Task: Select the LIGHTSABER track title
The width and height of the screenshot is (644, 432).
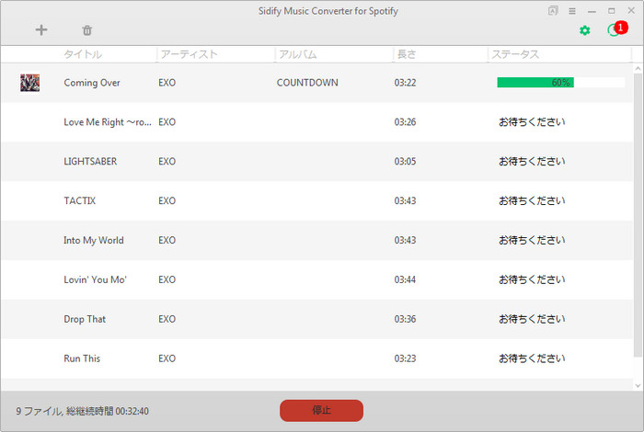Action: (90, 162)
